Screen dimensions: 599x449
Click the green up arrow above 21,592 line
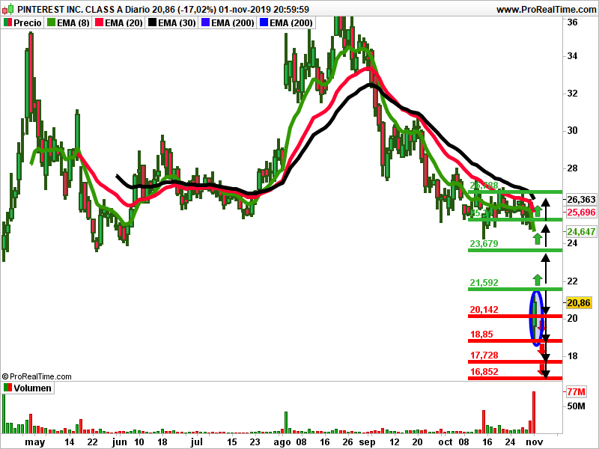pos(536,280)
